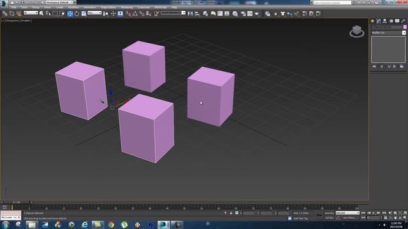The width and height of the screenshot is (408, 229).
Task: Toggle Angle Snap
Action: (135, 13)
